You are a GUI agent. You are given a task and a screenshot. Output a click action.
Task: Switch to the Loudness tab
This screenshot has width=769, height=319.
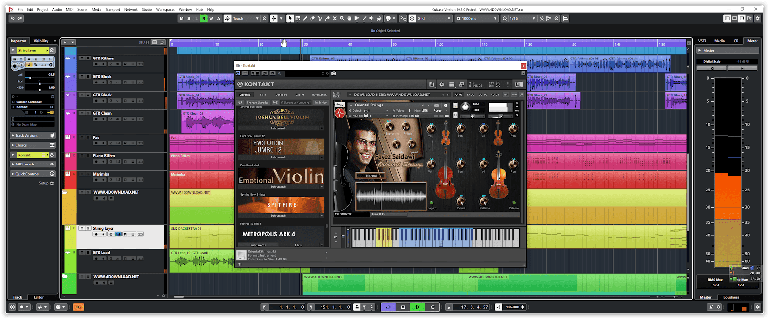(731, 297)
